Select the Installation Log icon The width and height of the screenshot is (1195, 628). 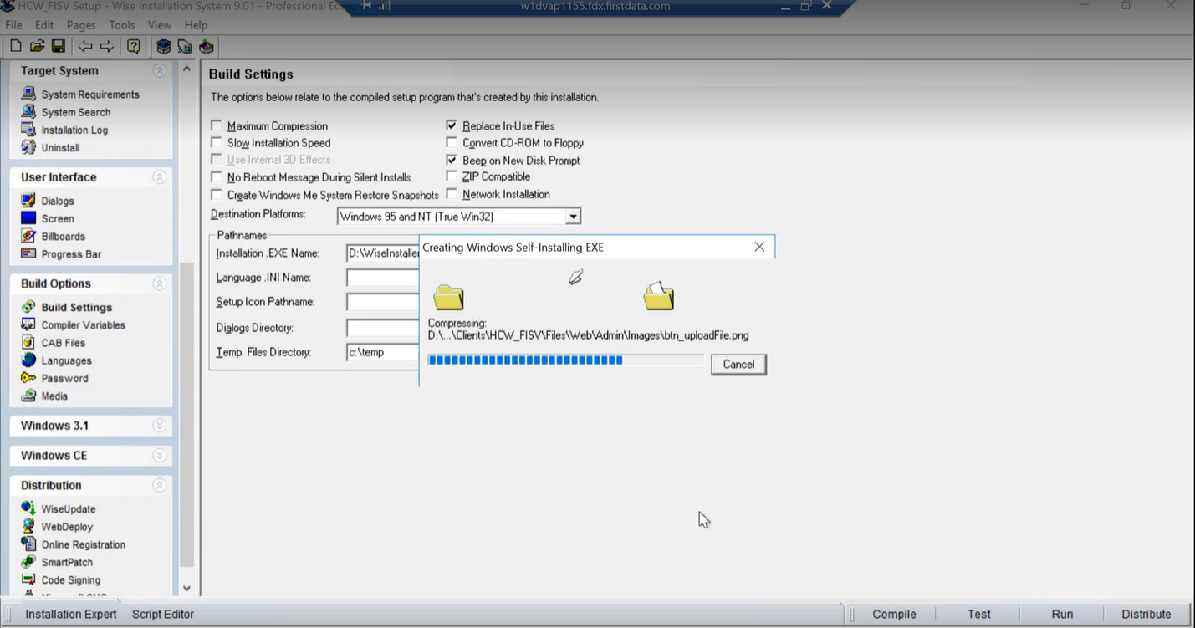coord(28,130)
